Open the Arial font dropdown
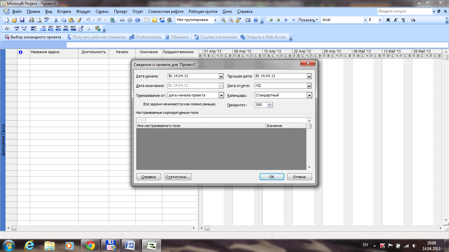Image resolution: width=449 pixels, height=252 pixels. pyautogui.click(x=365, y=20)
